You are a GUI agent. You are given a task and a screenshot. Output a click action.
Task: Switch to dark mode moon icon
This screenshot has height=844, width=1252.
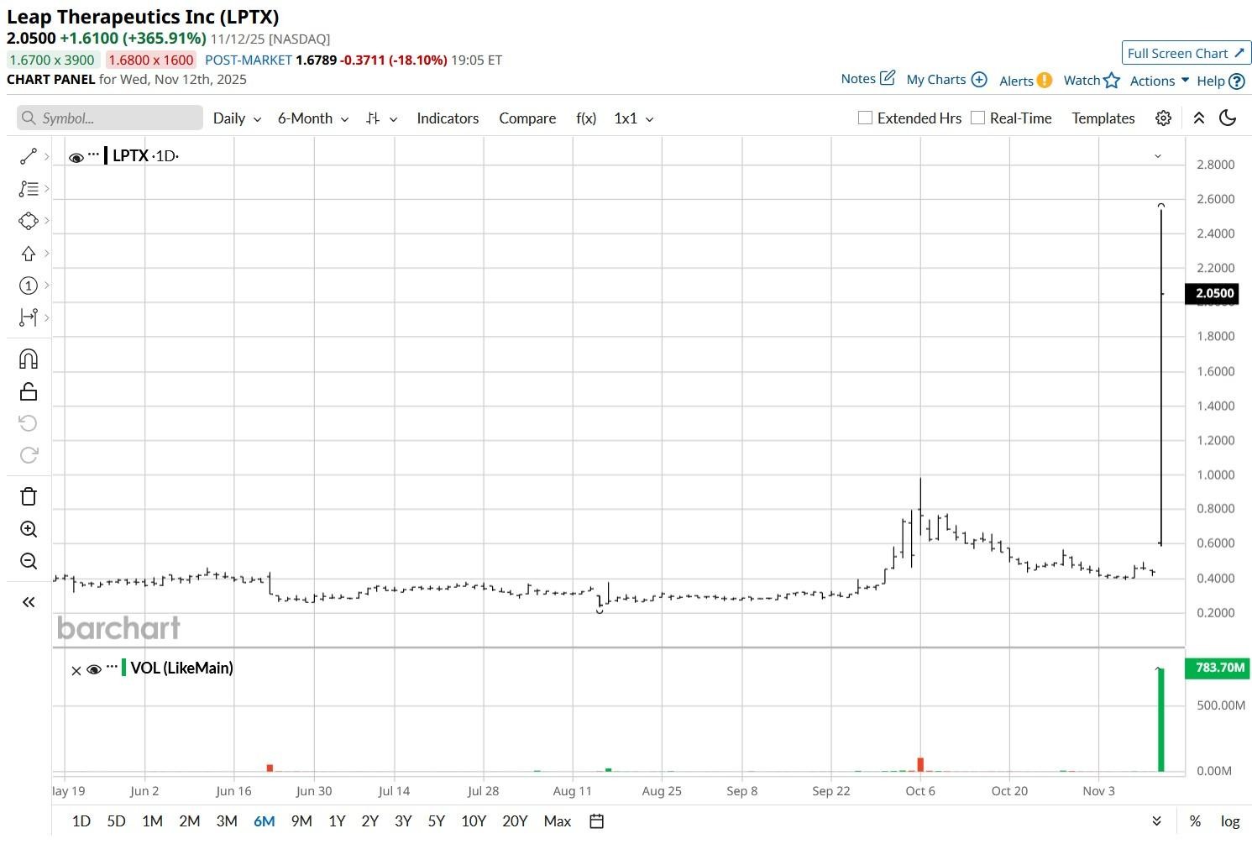(1228, 118)
